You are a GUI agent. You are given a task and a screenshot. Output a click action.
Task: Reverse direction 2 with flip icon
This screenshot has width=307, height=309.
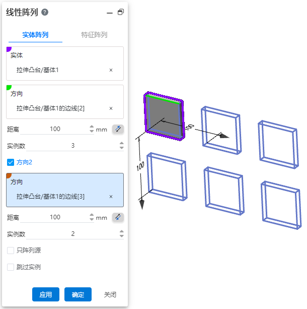(x=118, y=217)
